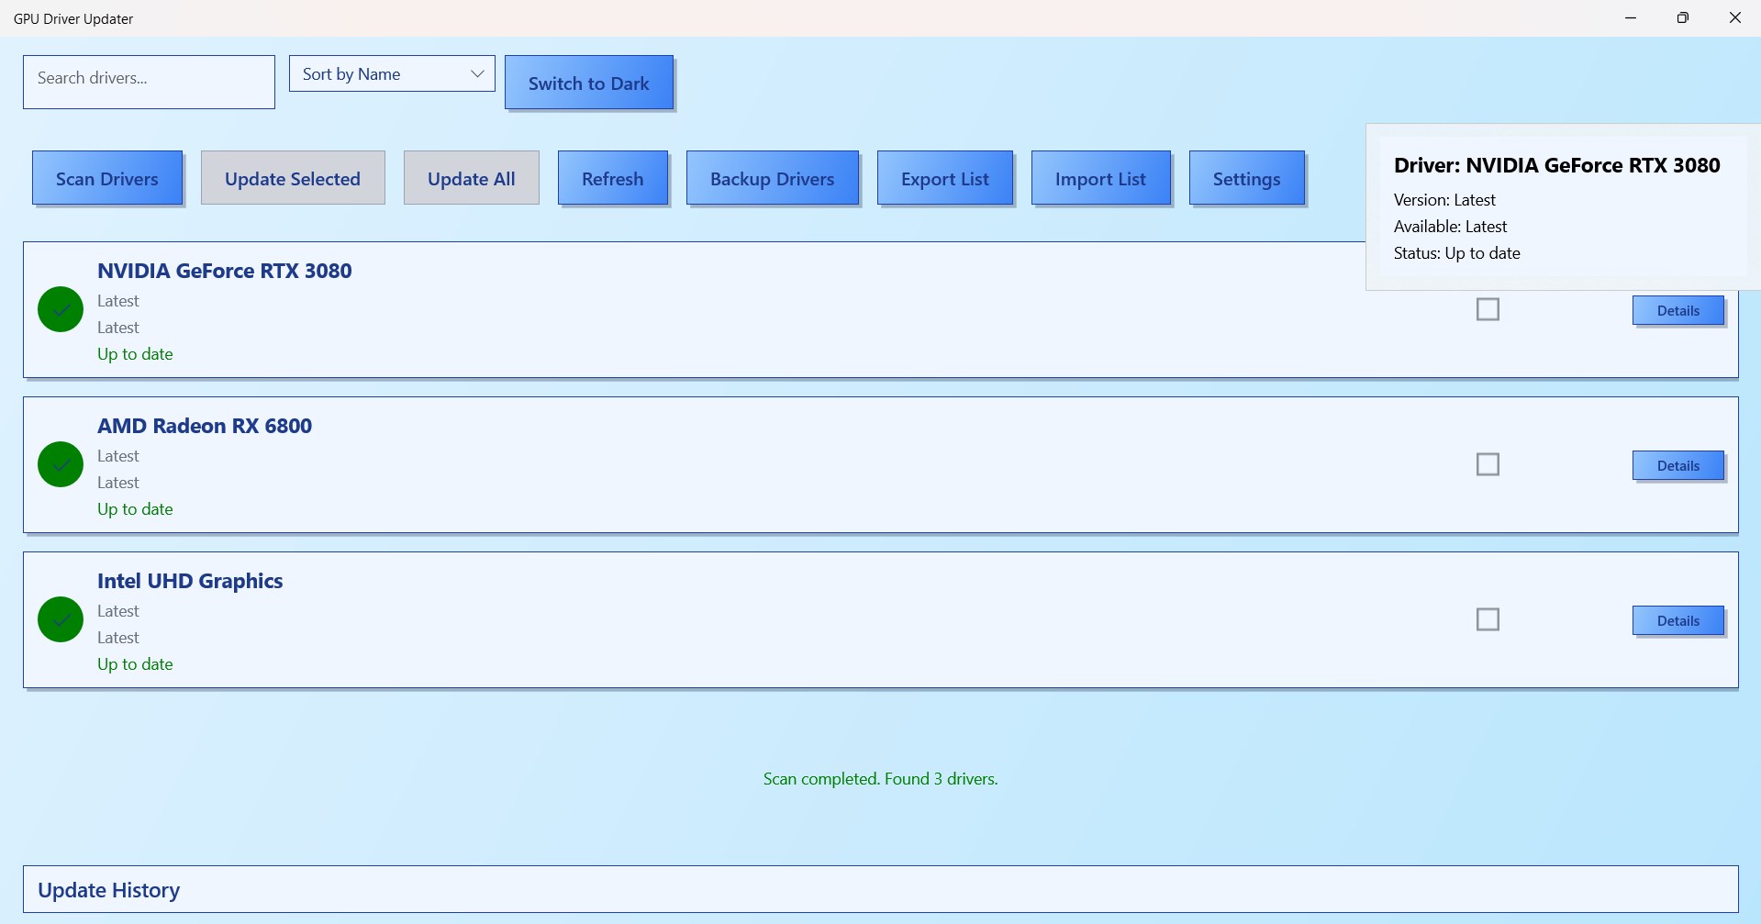Enable the NVIDIA GeForce RTX 3080 selection checkbox
This screenshot has height=924, width=1761.
(x=1488, y=309)
